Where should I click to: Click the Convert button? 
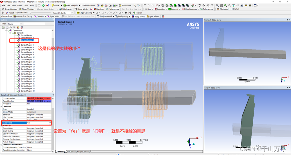(174, 9)
